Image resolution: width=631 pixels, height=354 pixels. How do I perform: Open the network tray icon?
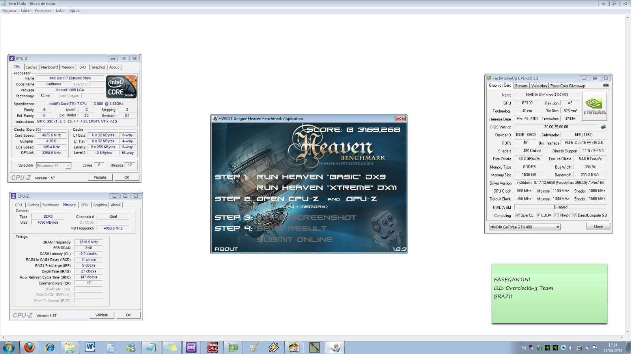click(x=579, y=348)
